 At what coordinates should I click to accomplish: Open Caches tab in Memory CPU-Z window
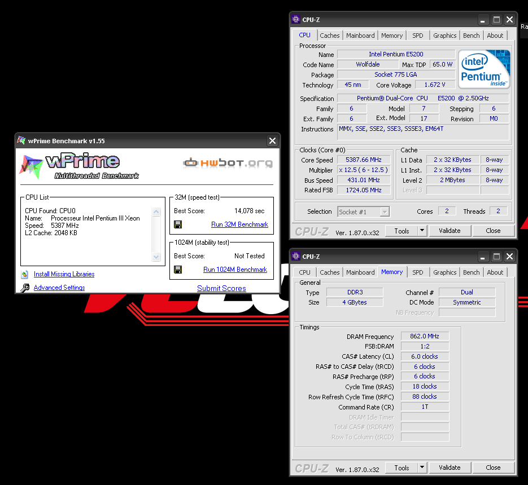(x=330, y=272)
